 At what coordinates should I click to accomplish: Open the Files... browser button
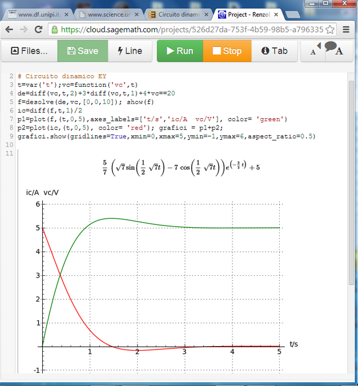[29, 51]
